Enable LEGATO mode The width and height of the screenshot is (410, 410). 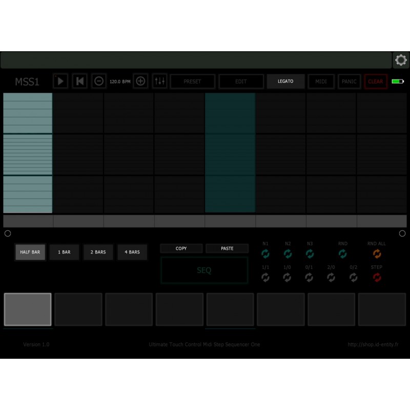click(285, 81)
